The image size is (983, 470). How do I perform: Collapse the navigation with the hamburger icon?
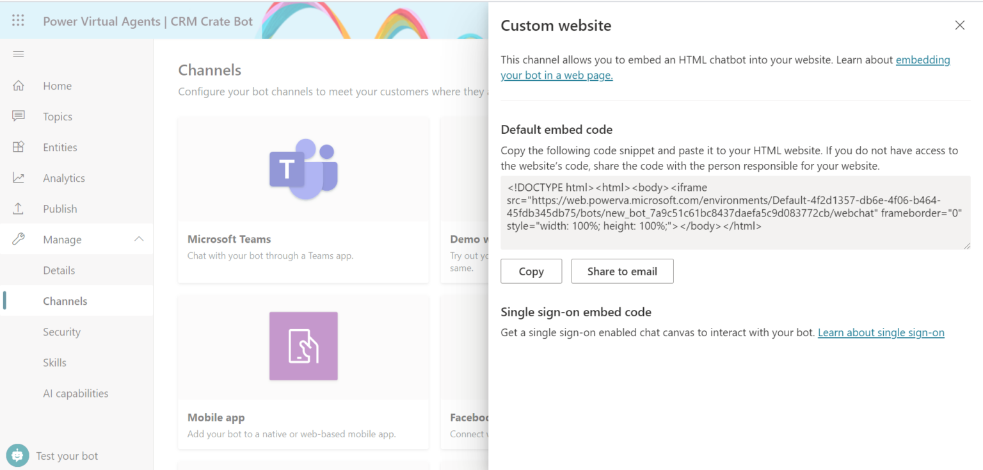click(19, 54)
